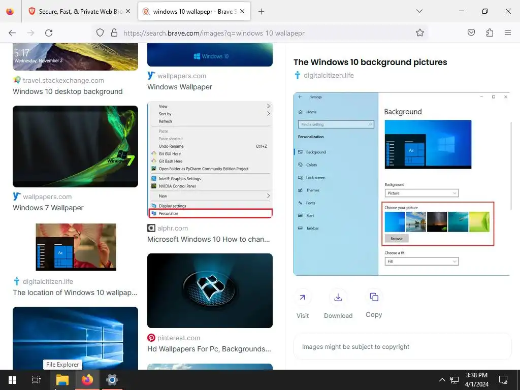
Task: Click the padlock site info icon
Action: pyautogui.click(x=114, y=32)
